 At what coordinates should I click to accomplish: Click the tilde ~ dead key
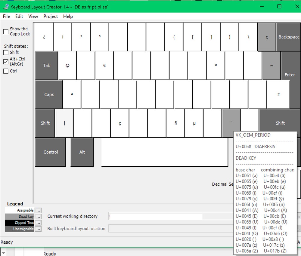coord(271,65)
